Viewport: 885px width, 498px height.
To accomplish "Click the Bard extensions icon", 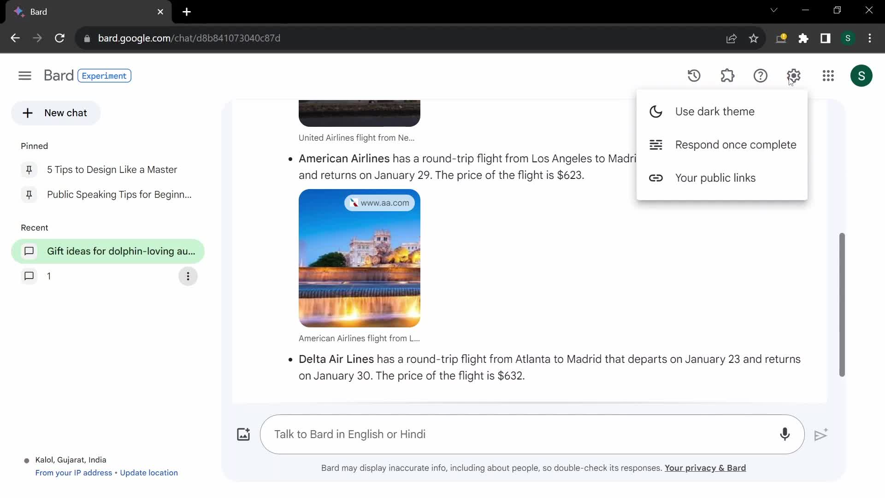I will click(727, 76).
